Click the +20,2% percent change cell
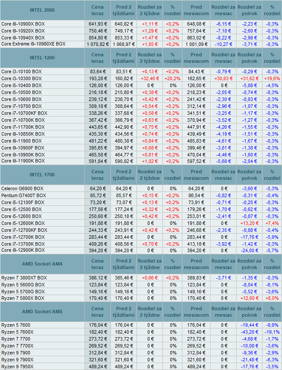Image resolution: width=282 pixels, height=370 pixels. pyautogui.click(x=172, y=78)
